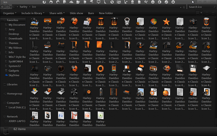217x136 pixels.
Task: Open the view options dropdown arrow
Action: pyautogui.click(x=201, y=13)
